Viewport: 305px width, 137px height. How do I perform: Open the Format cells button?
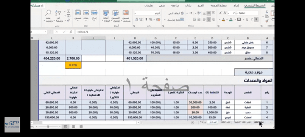78,15
